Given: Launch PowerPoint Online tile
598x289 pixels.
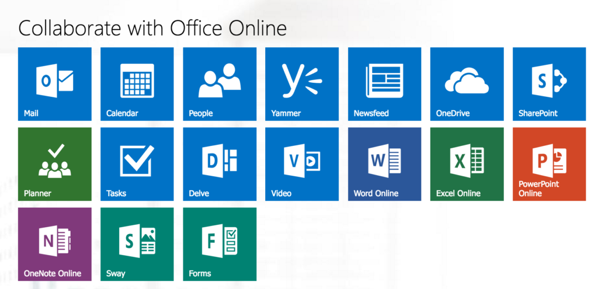Looking at the screenshot, I should (549, 164).
